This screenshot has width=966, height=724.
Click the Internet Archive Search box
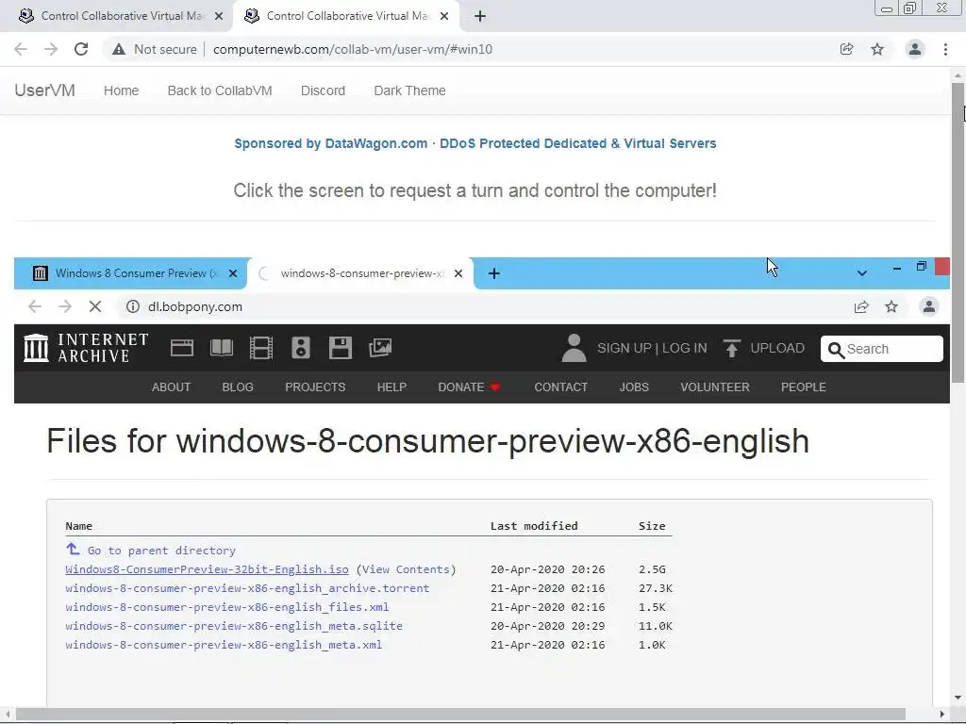882,349
